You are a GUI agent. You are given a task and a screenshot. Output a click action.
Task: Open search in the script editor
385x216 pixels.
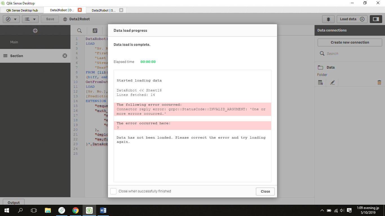coord(79,31)
